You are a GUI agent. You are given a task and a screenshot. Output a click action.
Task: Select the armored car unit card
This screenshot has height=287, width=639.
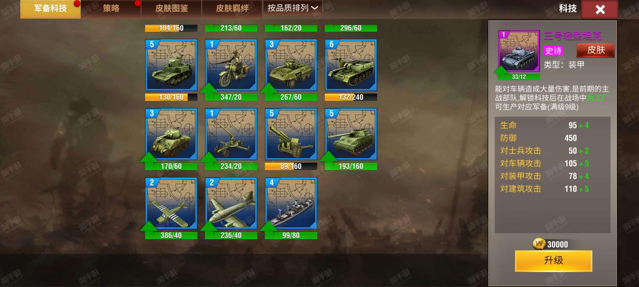pos(291,65)
